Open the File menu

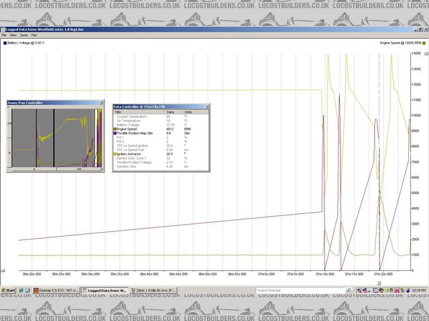click(4, 34)
